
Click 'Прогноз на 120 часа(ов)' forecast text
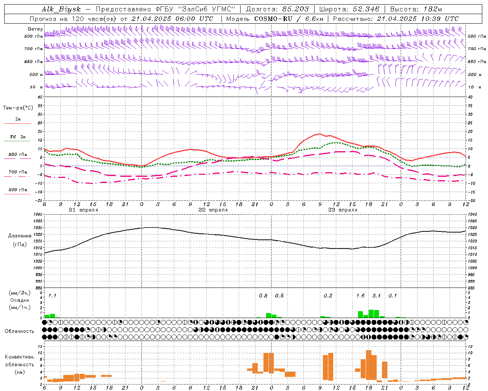pyautogui.click(x=73, y=19)
